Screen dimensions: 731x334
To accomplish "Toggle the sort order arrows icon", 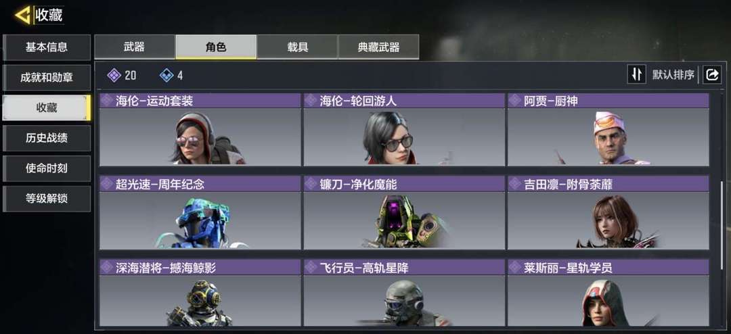I will click(636, 74).
